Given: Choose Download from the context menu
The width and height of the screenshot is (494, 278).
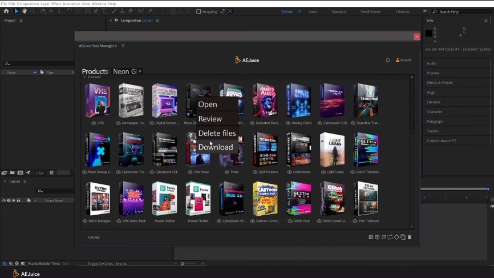Looking at the screenshot, I should coord(217,147).
